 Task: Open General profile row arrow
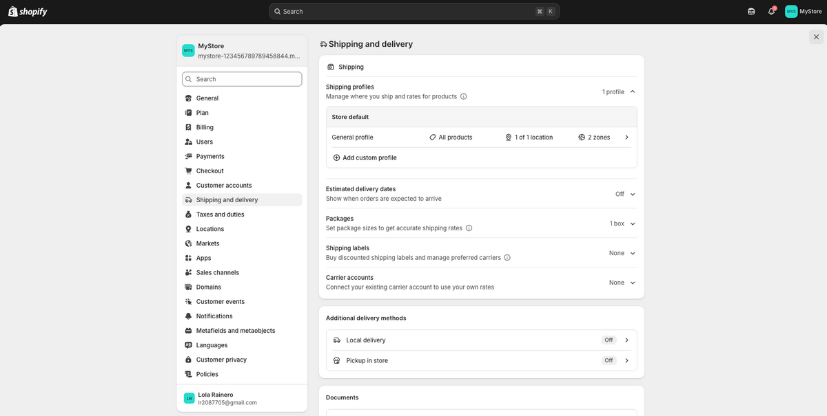click(x=626, y=138)
